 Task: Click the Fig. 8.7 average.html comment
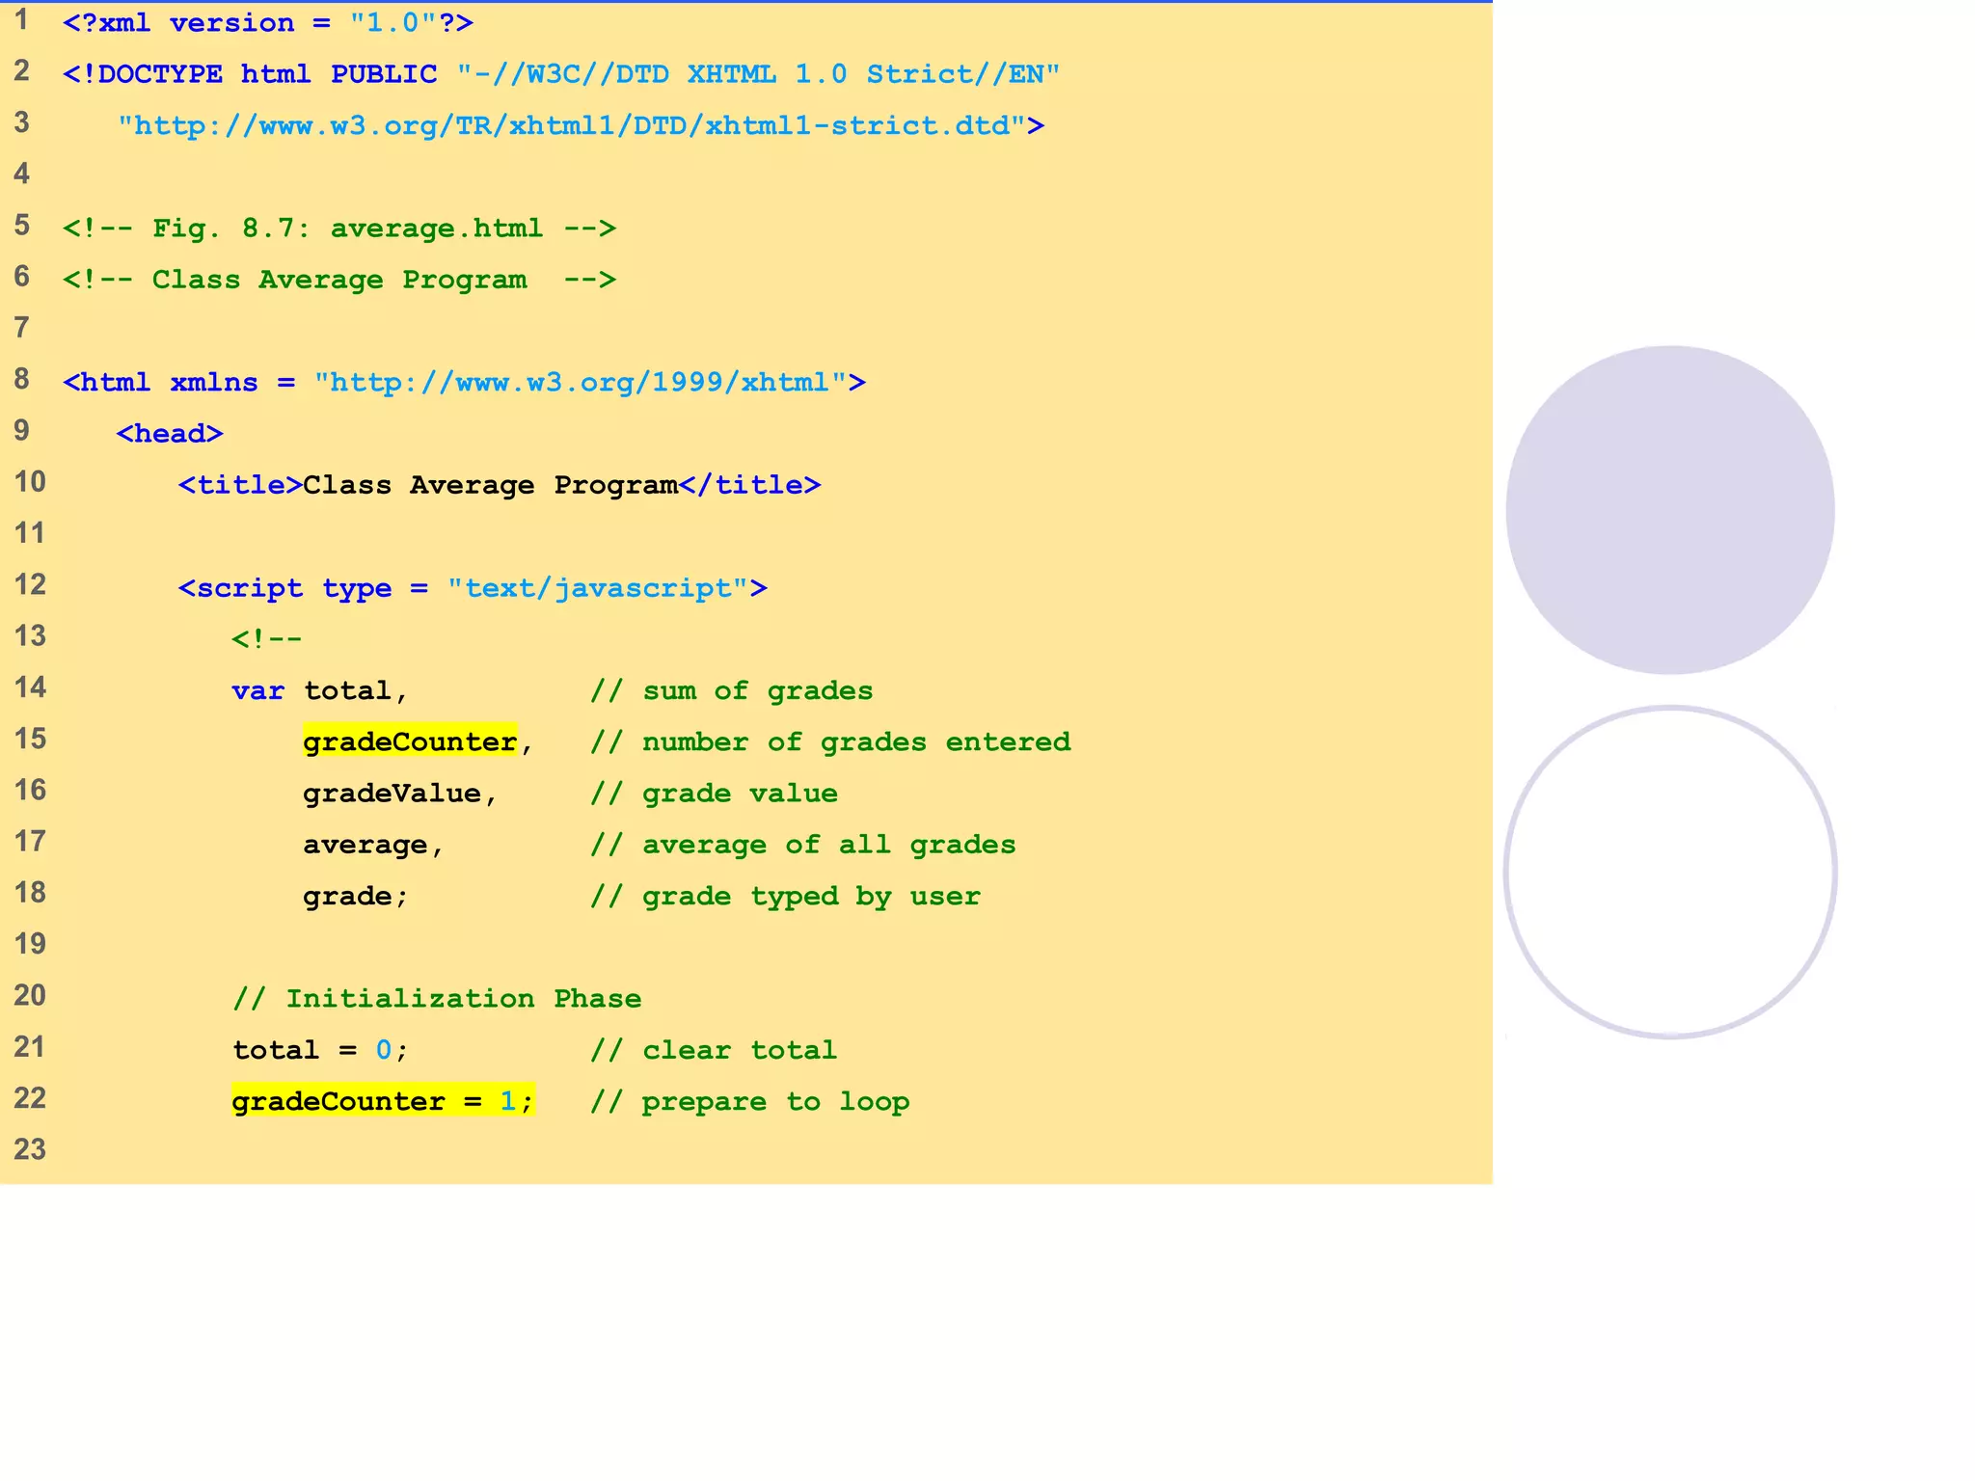(x=338, y=229)
